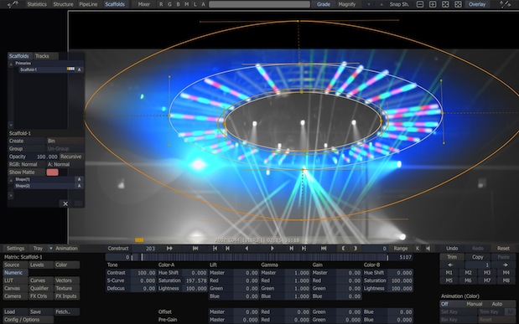This screenshot has width=519, height=324.
Task: Set the Animation mode to Auto
Action: 497,304
